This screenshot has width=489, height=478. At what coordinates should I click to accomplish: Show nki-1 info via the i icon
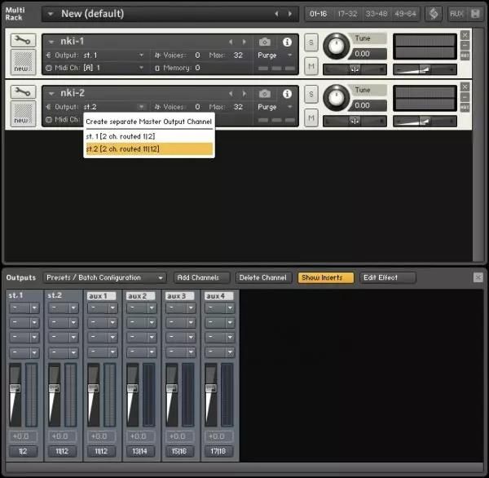tap(287, 42)
